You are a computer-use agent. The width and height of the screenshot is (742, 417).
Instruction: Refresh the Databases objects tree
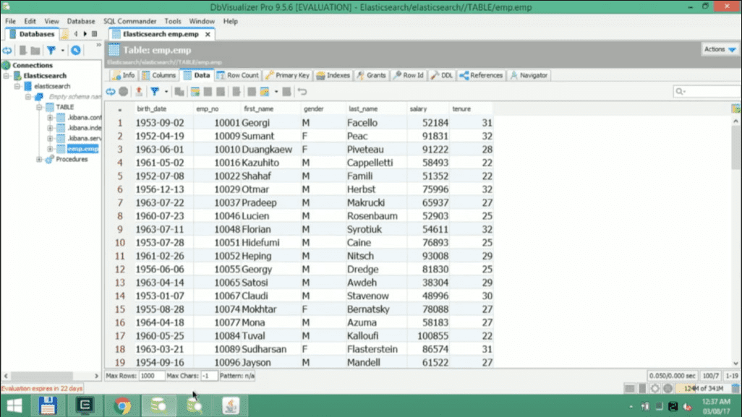(x=7, y=50)
